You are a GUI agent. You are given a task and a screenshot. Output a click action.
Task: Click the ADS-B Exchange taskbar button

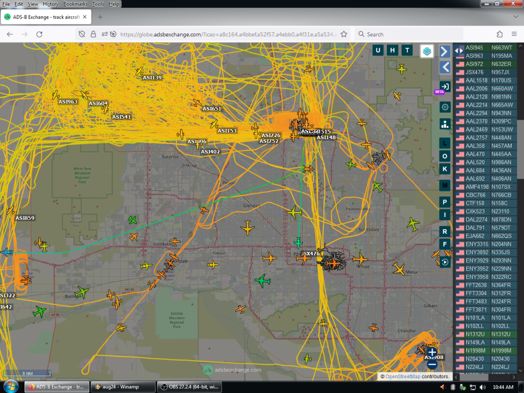coord(57,387)
